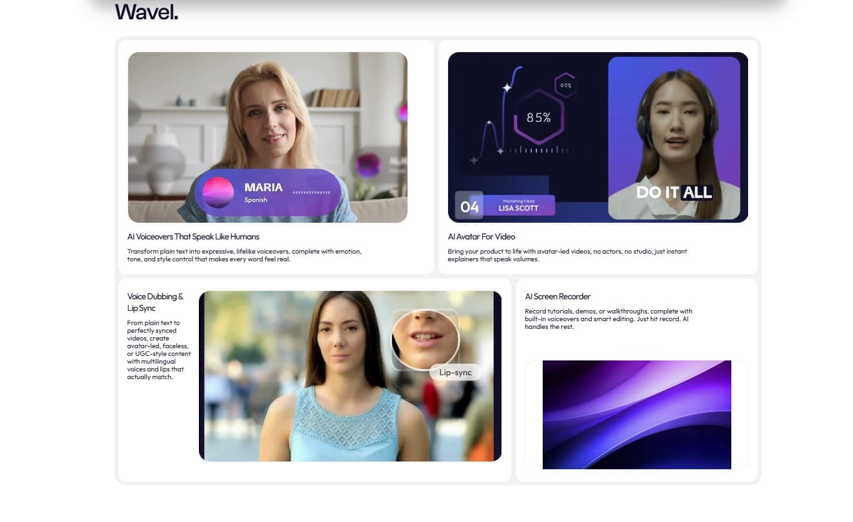This screenshot has width=853, height=522.
Task: Click the DO IT ALL caption text
Action: pyautogui.click(x=673, y=192)
